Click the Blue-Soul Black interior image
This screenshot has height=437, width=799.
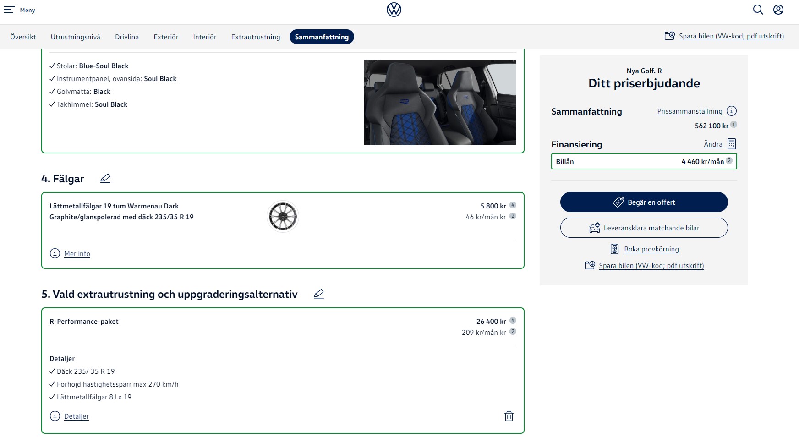click(x=440, y=103)
